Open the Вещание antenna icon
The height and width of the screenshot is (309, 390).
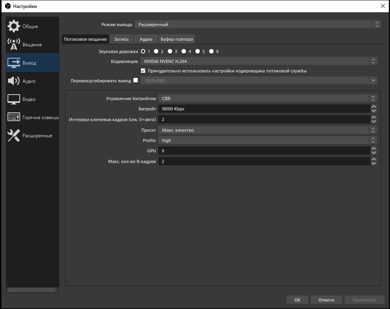[13, 44]
